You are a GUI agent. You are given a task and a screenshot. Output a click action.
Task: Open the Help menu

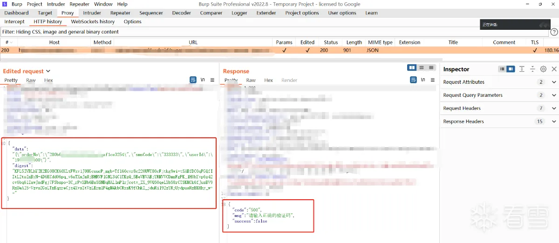coord(122,4)
